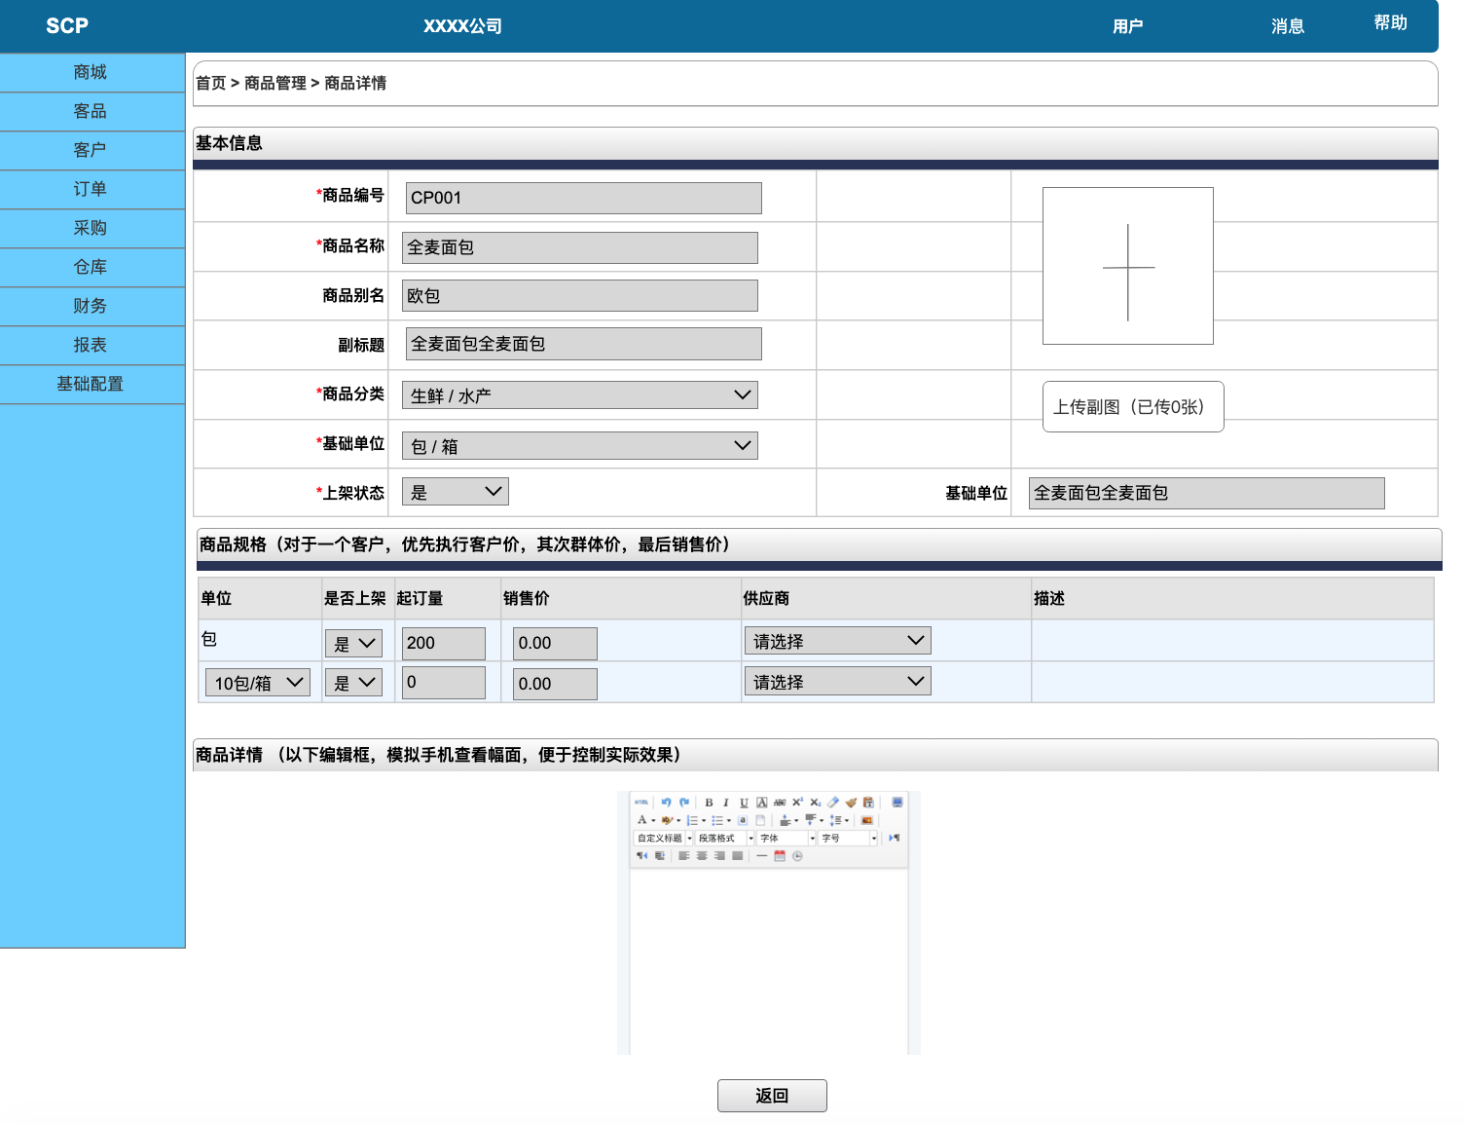Open 字体 font dropdown in editor
Screen dimensions: 1464x1124
click(x=787, y=838)
